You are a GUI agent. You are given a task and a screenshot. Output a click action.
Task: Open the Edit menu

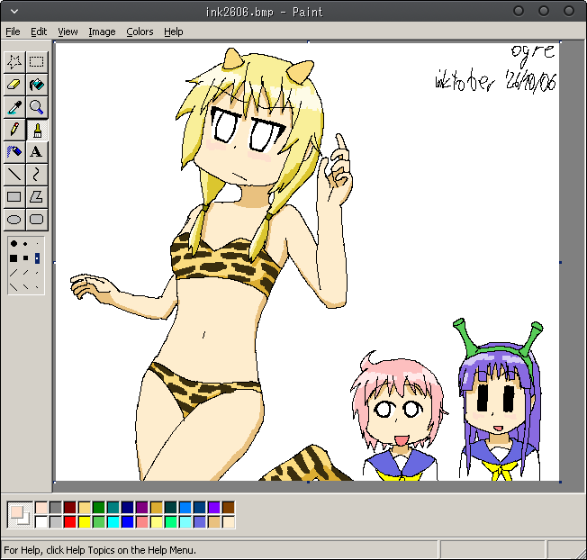click(39, 32)
